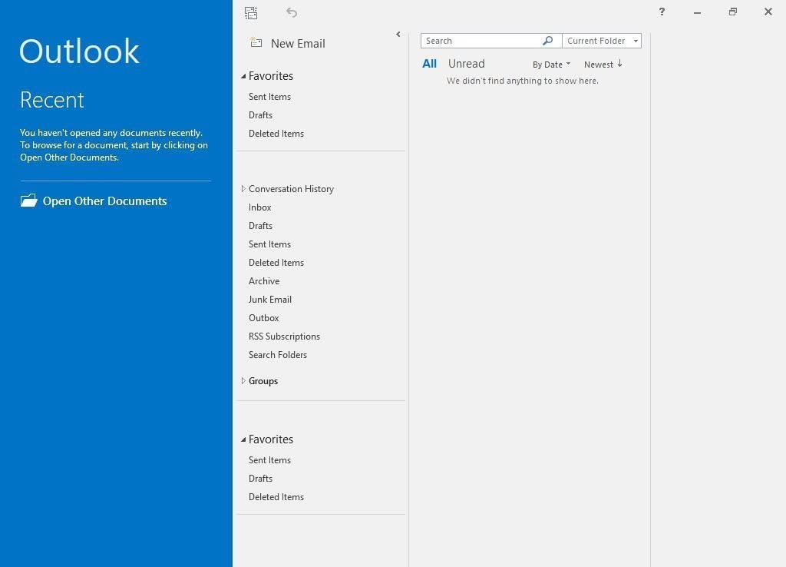The width and height of the screenshot is (786, 567).
Task: Expand the Groups section
Action: click(x=243, y=381)
